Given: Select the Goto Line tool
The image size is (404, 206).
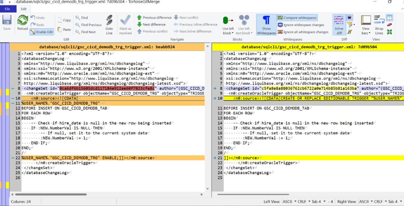Looking at the screenshot, I should point(109,24).
